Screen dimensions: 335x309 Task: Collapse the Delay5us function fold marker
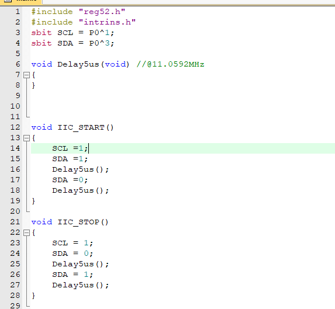click(26, 75)
